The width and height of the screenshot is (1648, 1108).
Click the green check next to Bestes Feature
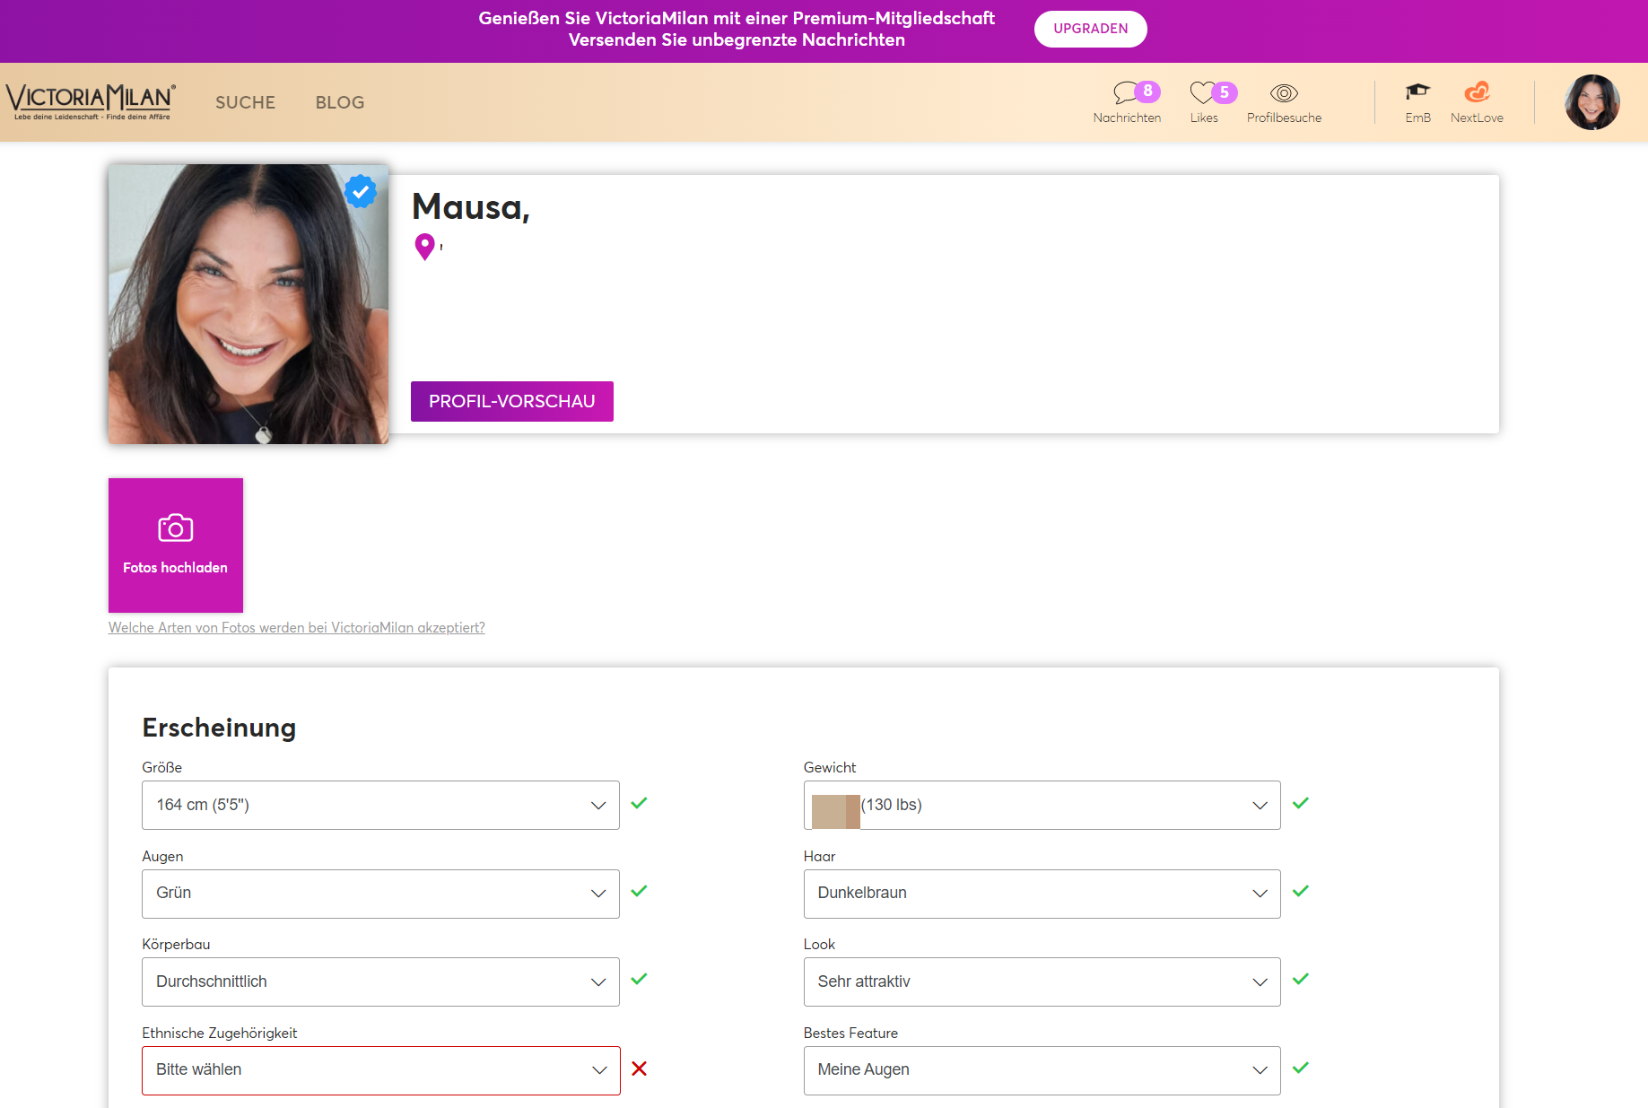pyautogui.click(x=1301, y=1068)
